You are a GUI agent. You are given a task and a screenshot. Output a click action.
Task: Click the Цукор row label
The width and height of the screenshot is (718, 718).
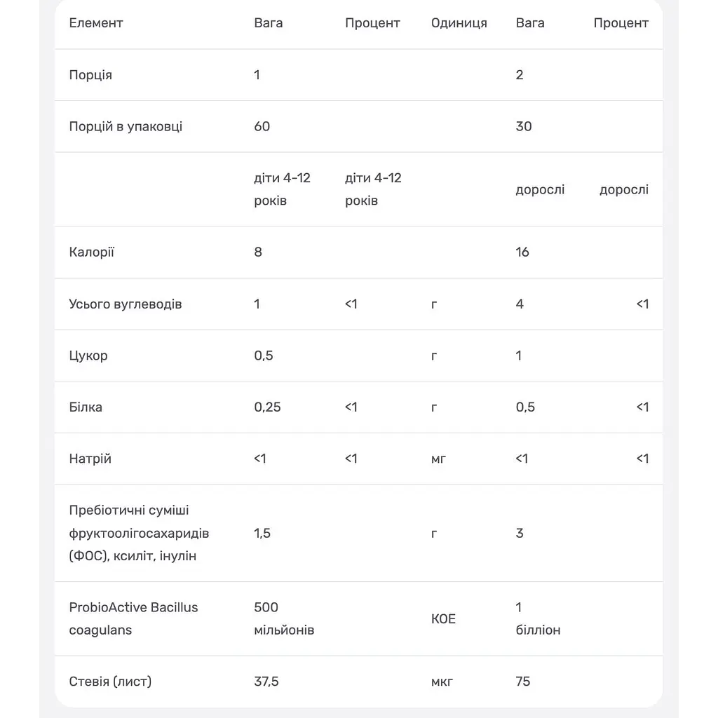click(88, 355)
